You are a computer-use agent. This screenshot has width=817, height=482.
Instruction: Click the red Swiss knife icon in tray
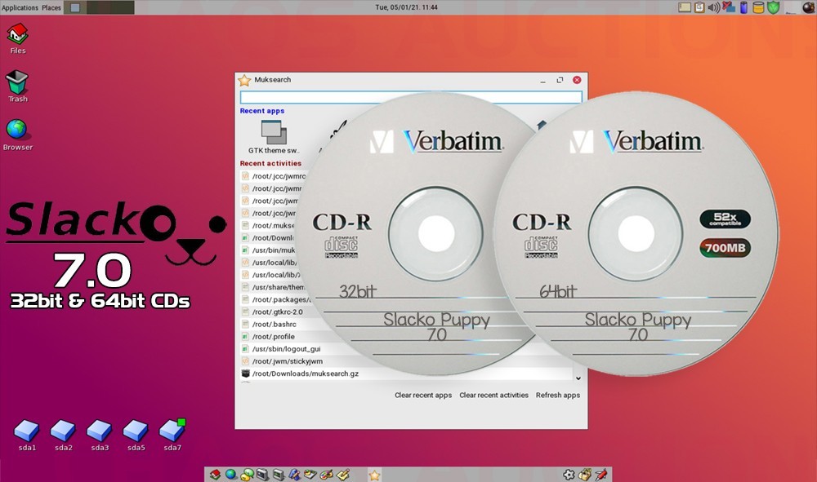(601, 474)
